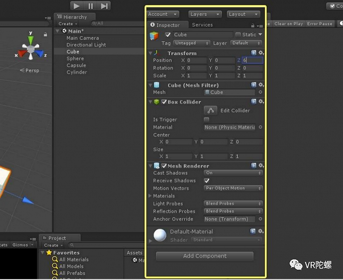
Task: Click the Edit Collider button icon
Action: (210, 110)
